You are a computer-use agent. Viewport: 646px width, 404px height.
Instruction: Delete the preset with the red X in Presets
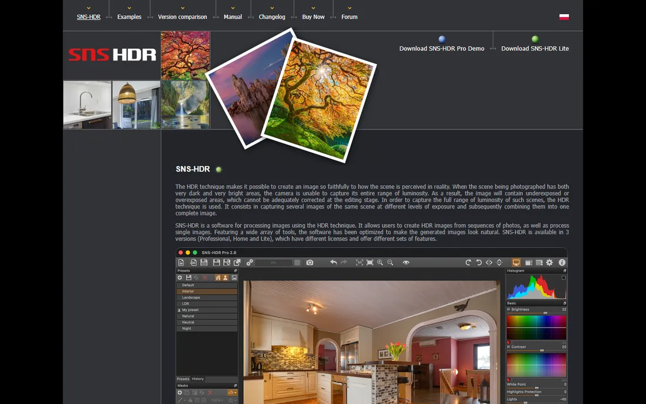coord(205,278)
